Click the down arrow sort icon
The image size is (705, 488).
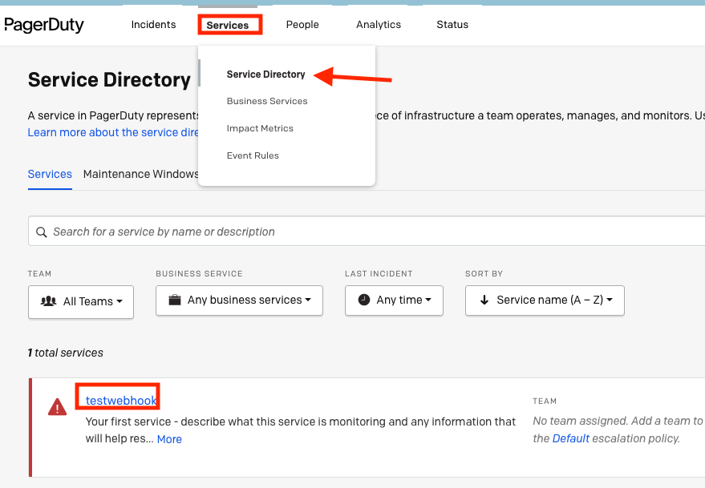[x=484, y=300]
